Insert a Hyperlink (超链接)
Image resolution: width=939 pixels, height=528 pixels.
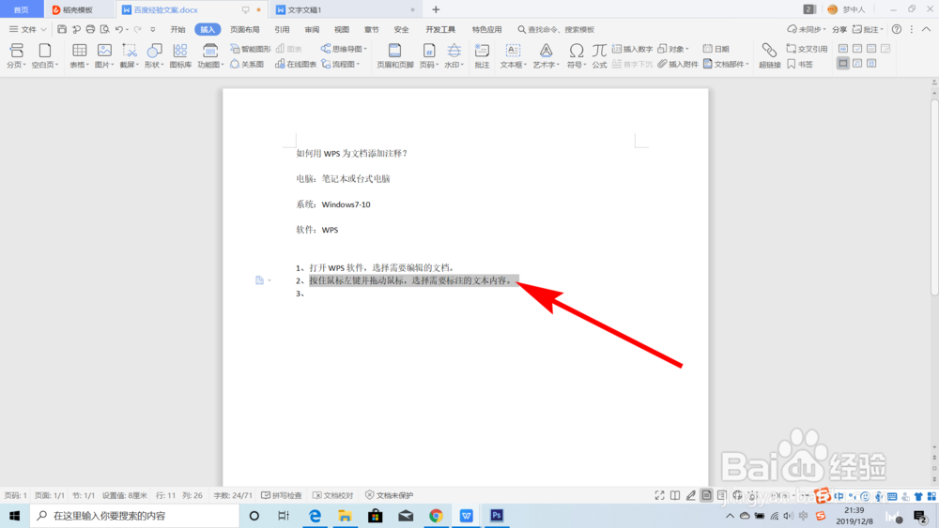770,55
